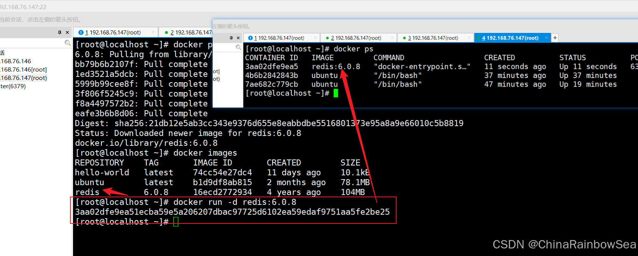Click image ID 74cc54e27dc4
Screen dimensions: 638x256
point(223,173)
